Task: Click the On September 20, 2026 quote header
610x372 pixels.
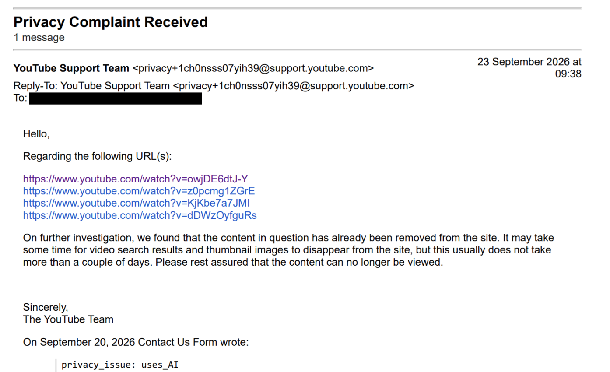Action: point(136,342)
